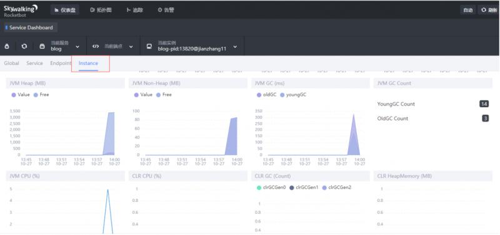This screenshot has height=235, width=500.
Task: Open the 拓扑图 topology menu
Action: [101, 10]
